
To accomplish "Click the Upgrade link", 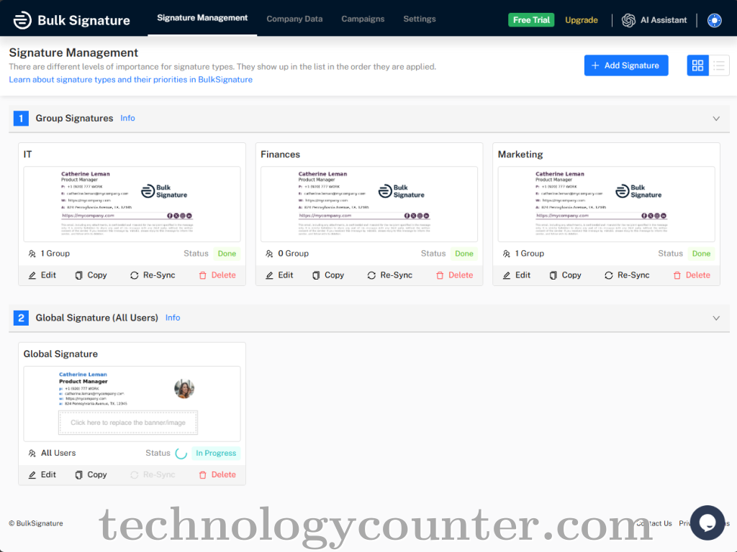I will pos(582,20).
